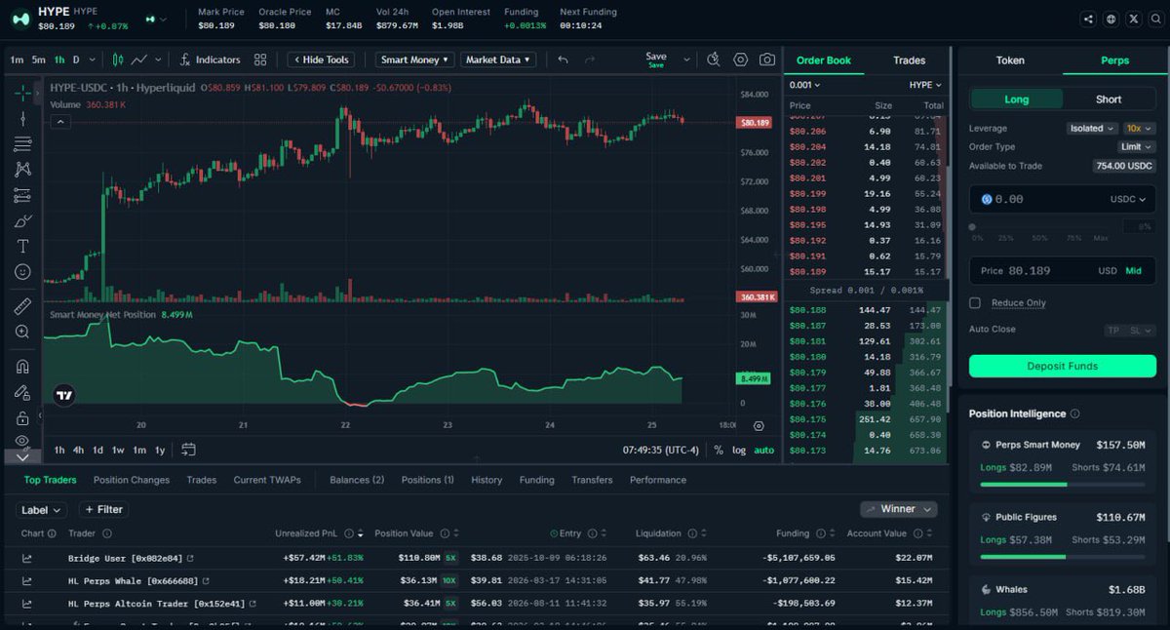Select the ruler measure tool
Image resolution: width=1170 pixels, height=630 pixels.
[22, 306]
